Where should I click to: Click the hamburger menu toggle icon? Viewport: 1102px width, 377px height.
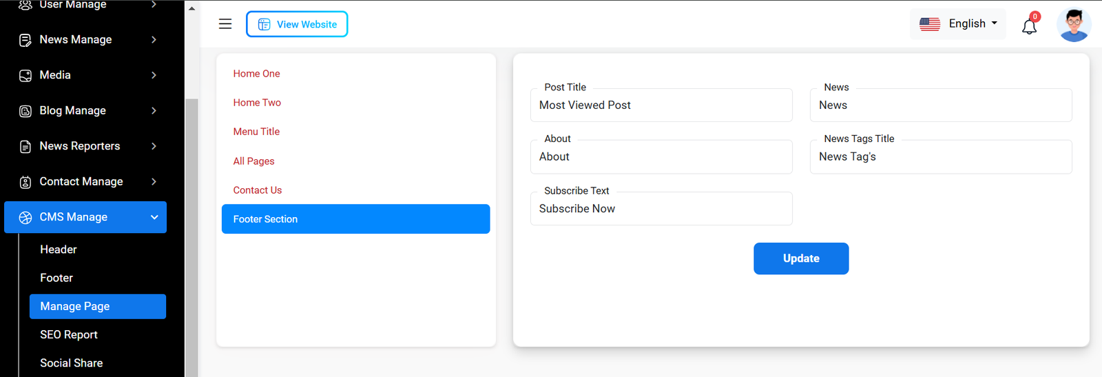coord(225,24)
